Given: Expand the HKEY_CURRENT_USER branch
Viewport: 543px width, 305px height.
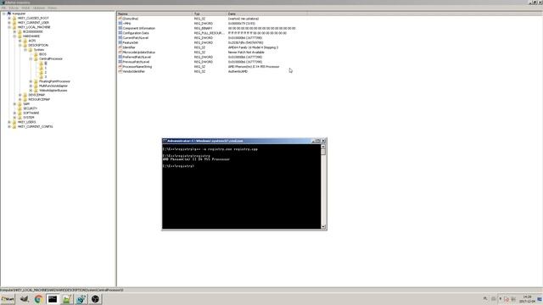Looking at the screenshot, I should tap(9, 23).
